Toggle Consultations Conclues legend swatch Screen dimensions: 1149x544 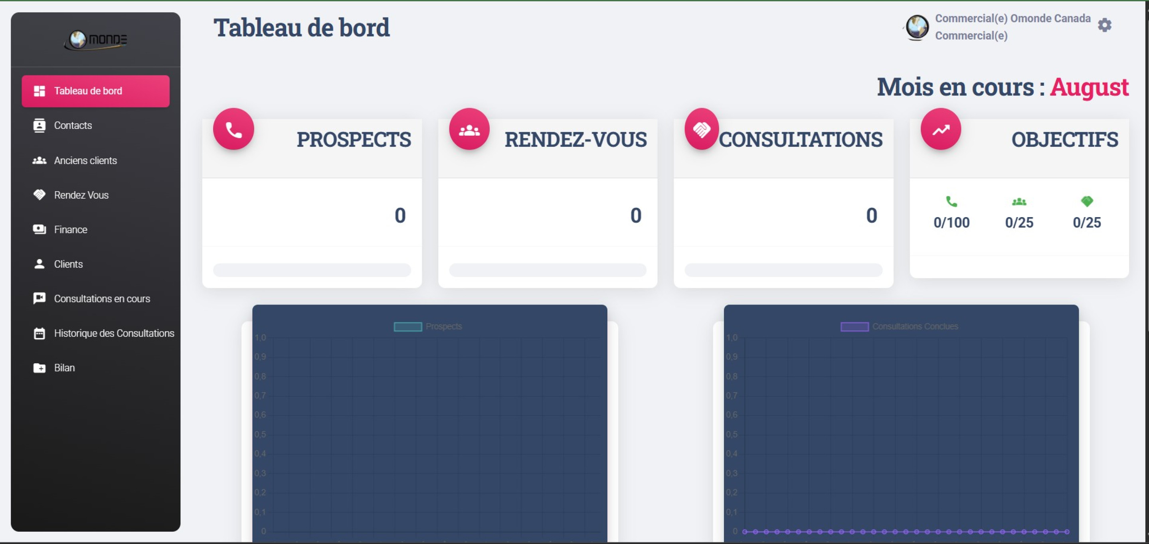tap(854, 327)
